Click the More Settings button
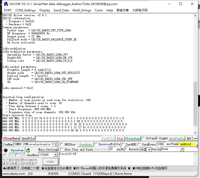 point(48,149)
